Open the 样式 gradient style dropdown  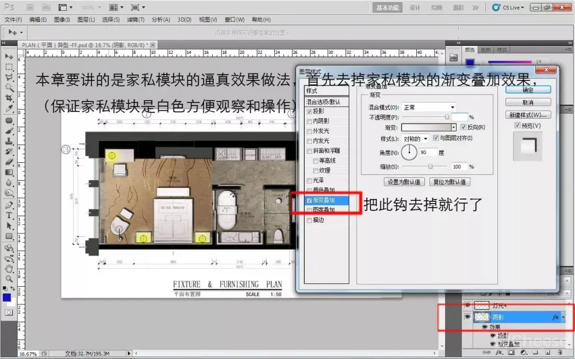coord(415,138)
